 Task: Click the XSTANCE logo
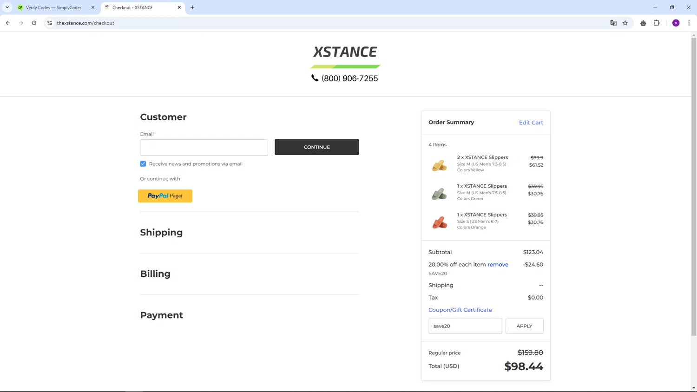point(345,56)
